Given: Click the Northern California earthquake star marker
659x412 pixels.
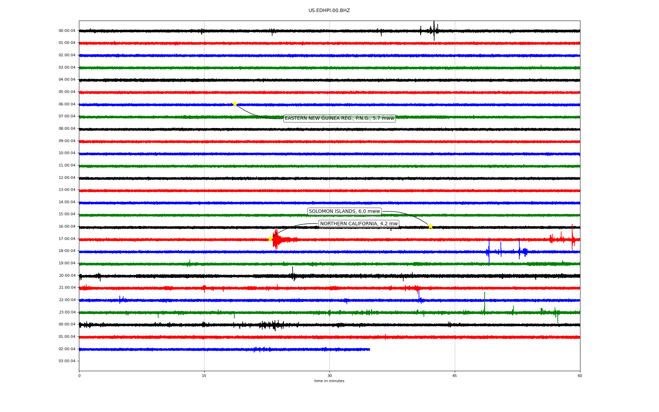Looking at the screenshot, I should pyautogui.click(x=270, y=239).
